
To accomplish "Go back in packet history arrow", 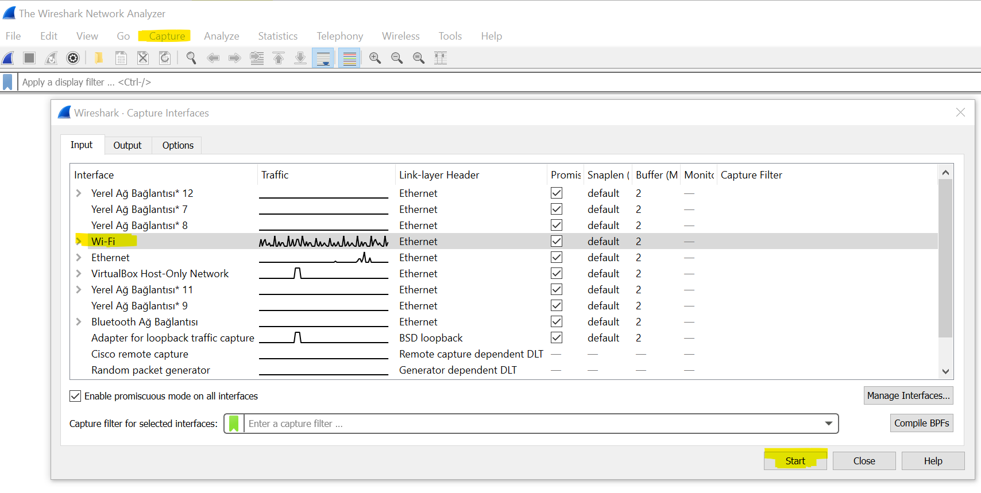I will (213, 58).
